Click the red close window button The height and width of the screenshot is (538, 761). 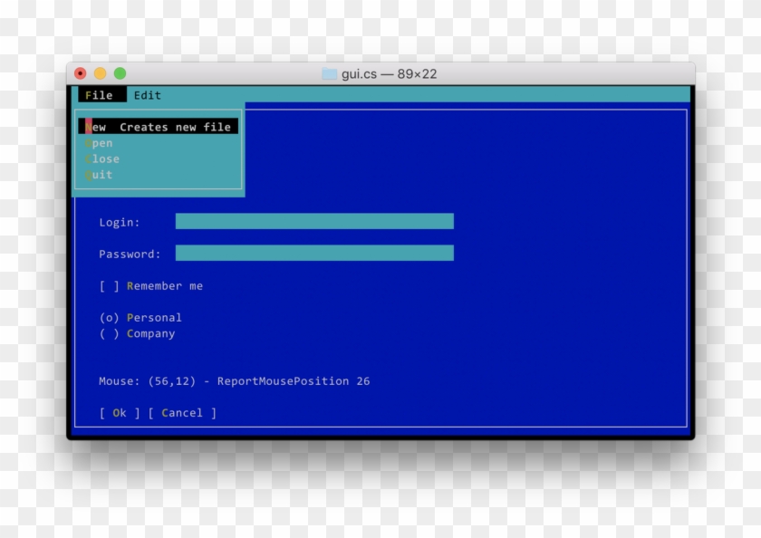click(x=81, y=73)
